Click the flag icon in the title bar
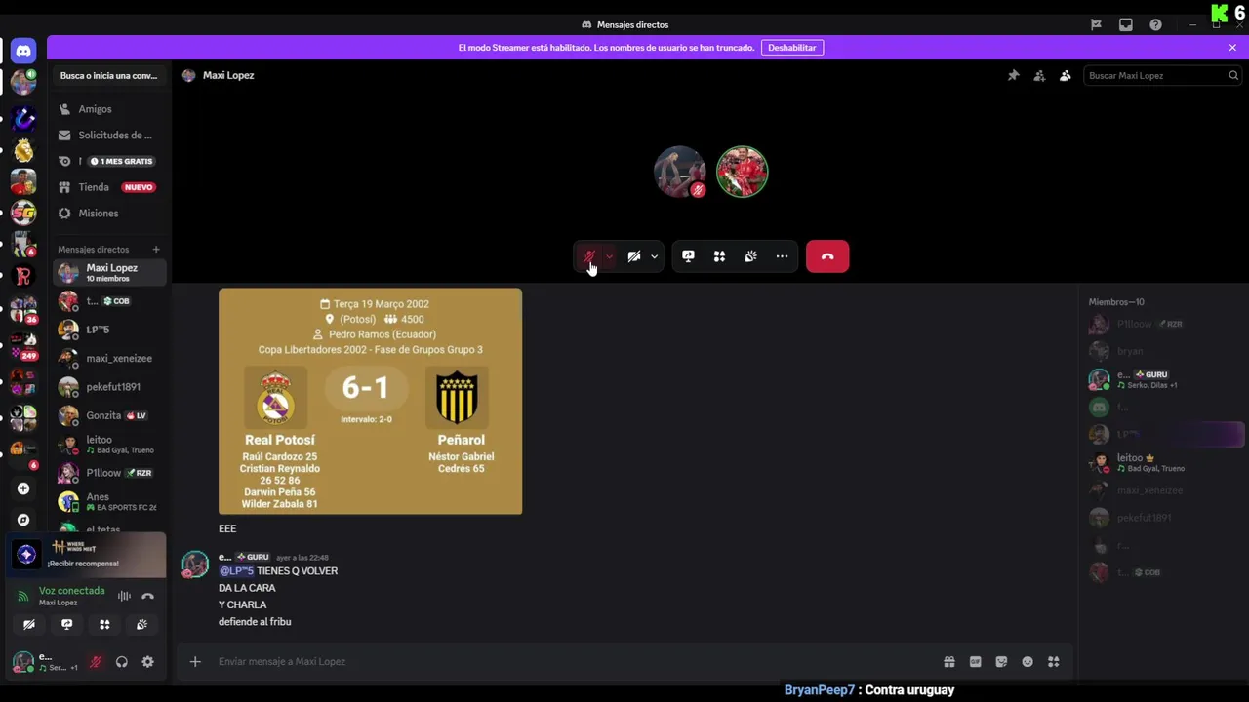This screenshot has height=702, width=1249. 1096,24
